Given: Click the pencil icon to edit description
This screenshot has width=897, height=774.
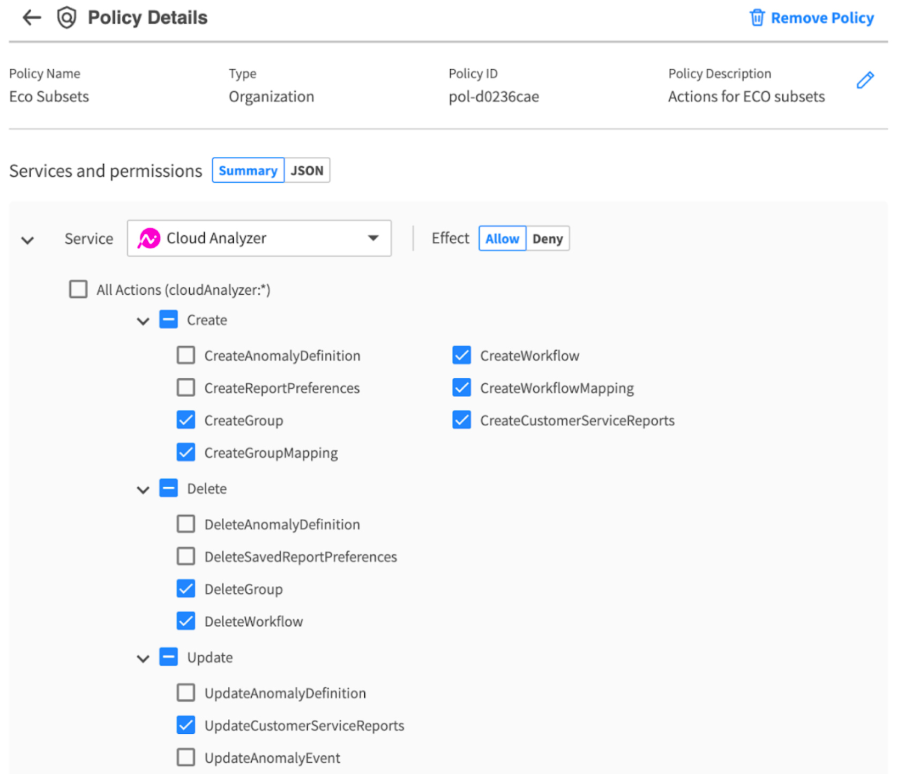Looking at the screenshot, I should pyautogui.click(x=864, y=80).
